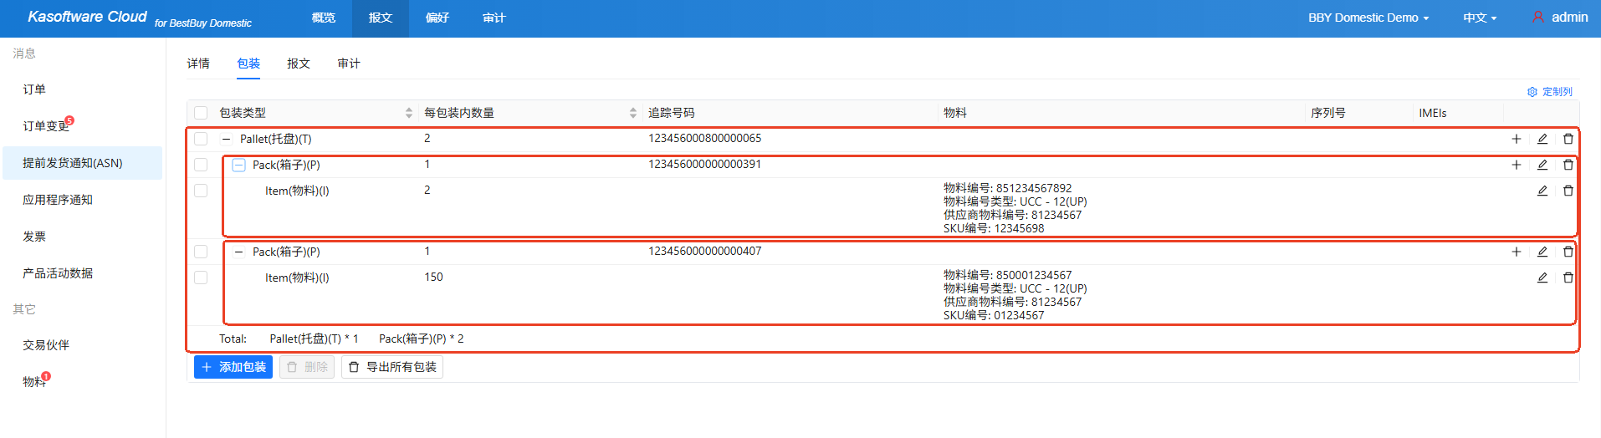Check the checkbox for Item quantity 2 row

pyautogui.click(x=201, y=191)
